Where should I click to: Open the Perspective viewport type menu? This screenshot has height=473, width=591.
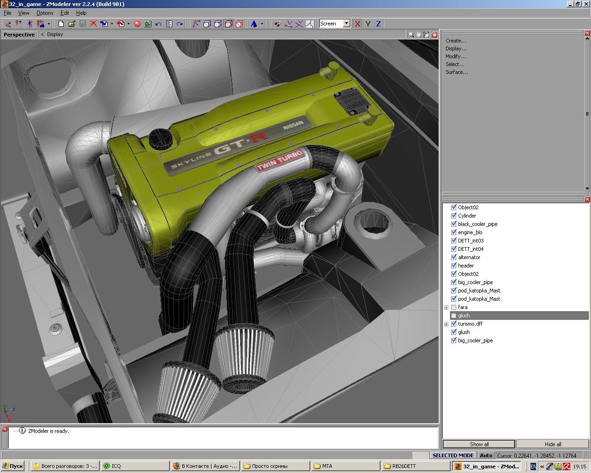pos(19,35)
